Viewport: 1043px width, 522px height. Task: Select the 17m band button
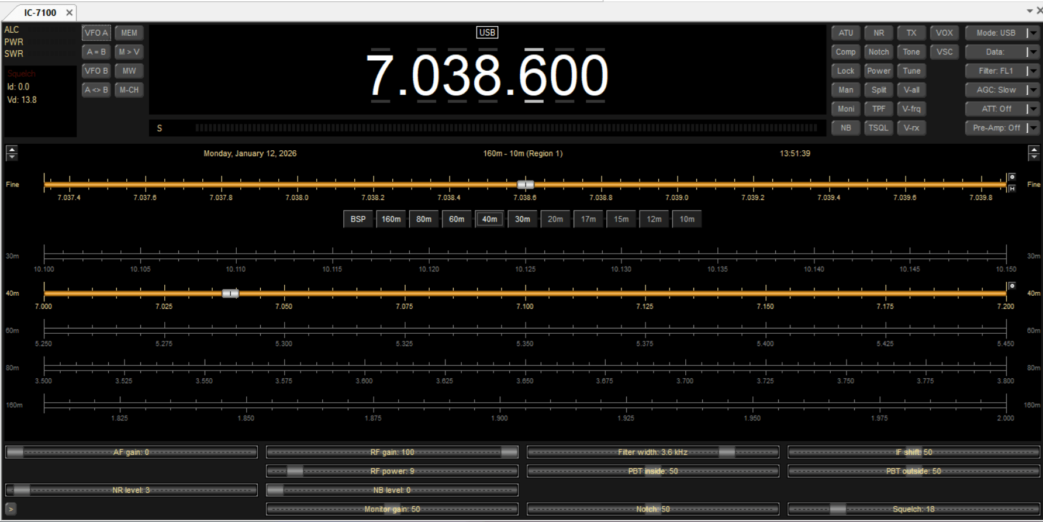point(588,219)
